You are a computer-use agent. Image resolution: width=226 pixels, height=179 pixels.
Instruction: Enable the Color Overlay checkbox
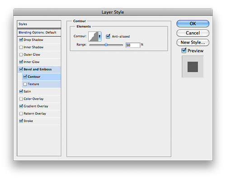click(x=21, y=99)
